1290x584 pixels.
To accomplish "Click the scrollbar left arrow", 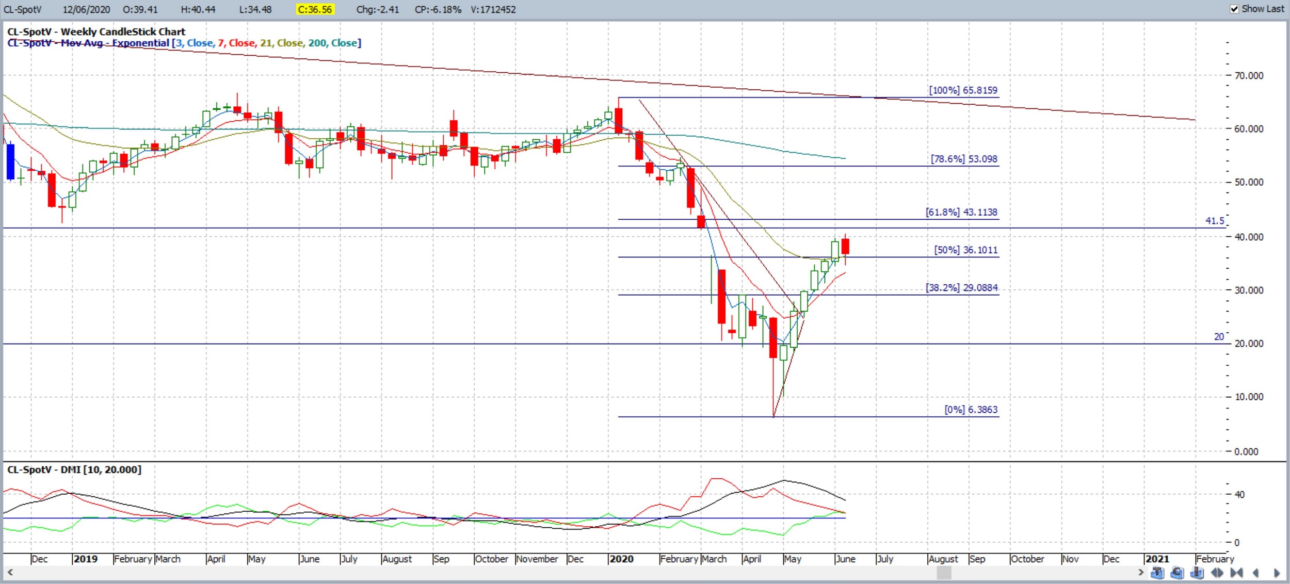I will (x=10, y=572).
